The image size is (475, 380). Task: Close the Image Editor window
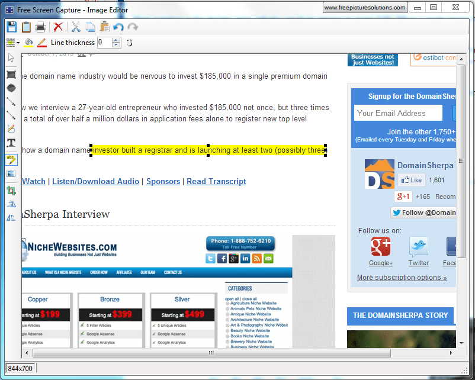[455, 7]
